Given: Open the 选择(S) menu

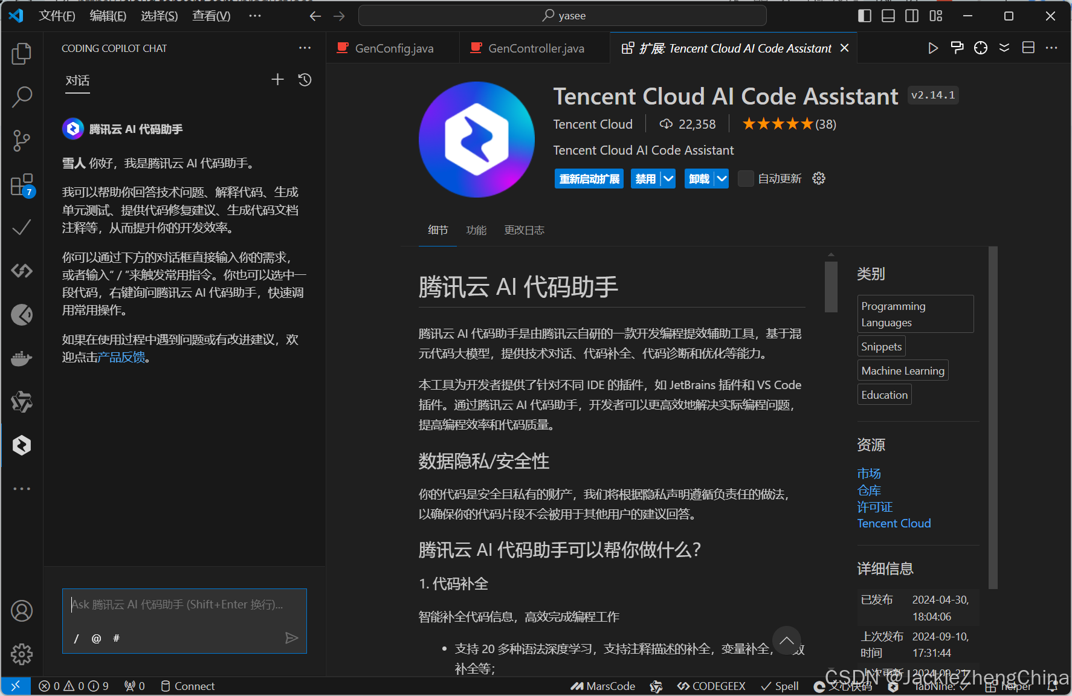Looking at the screenshot, I should coord(159,16).
